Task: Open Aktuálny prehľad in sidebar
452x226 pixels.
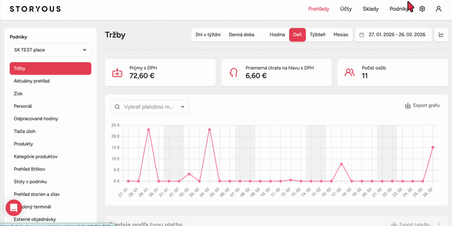Action: click(32, 81)
